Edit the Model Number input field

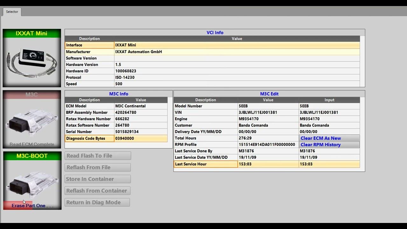pyautogui.click(x=329, y=106)
